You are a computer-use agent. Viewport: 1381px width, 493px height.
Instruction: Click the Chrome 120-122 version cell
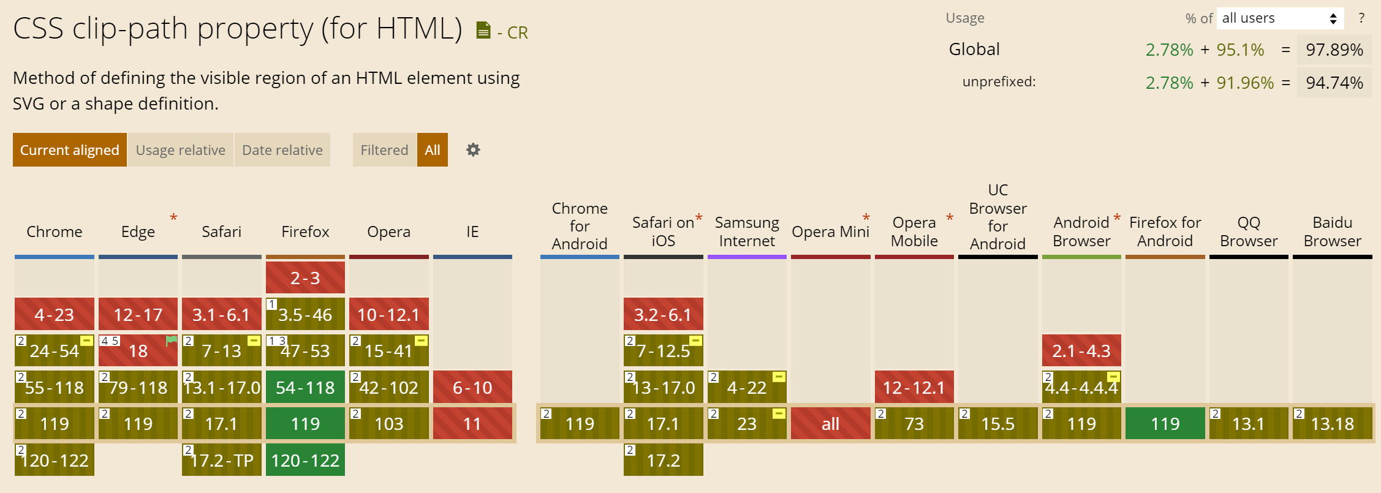coord(55,460)
